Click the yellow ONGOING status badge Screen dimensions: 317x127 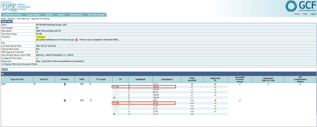coord(41,37)
